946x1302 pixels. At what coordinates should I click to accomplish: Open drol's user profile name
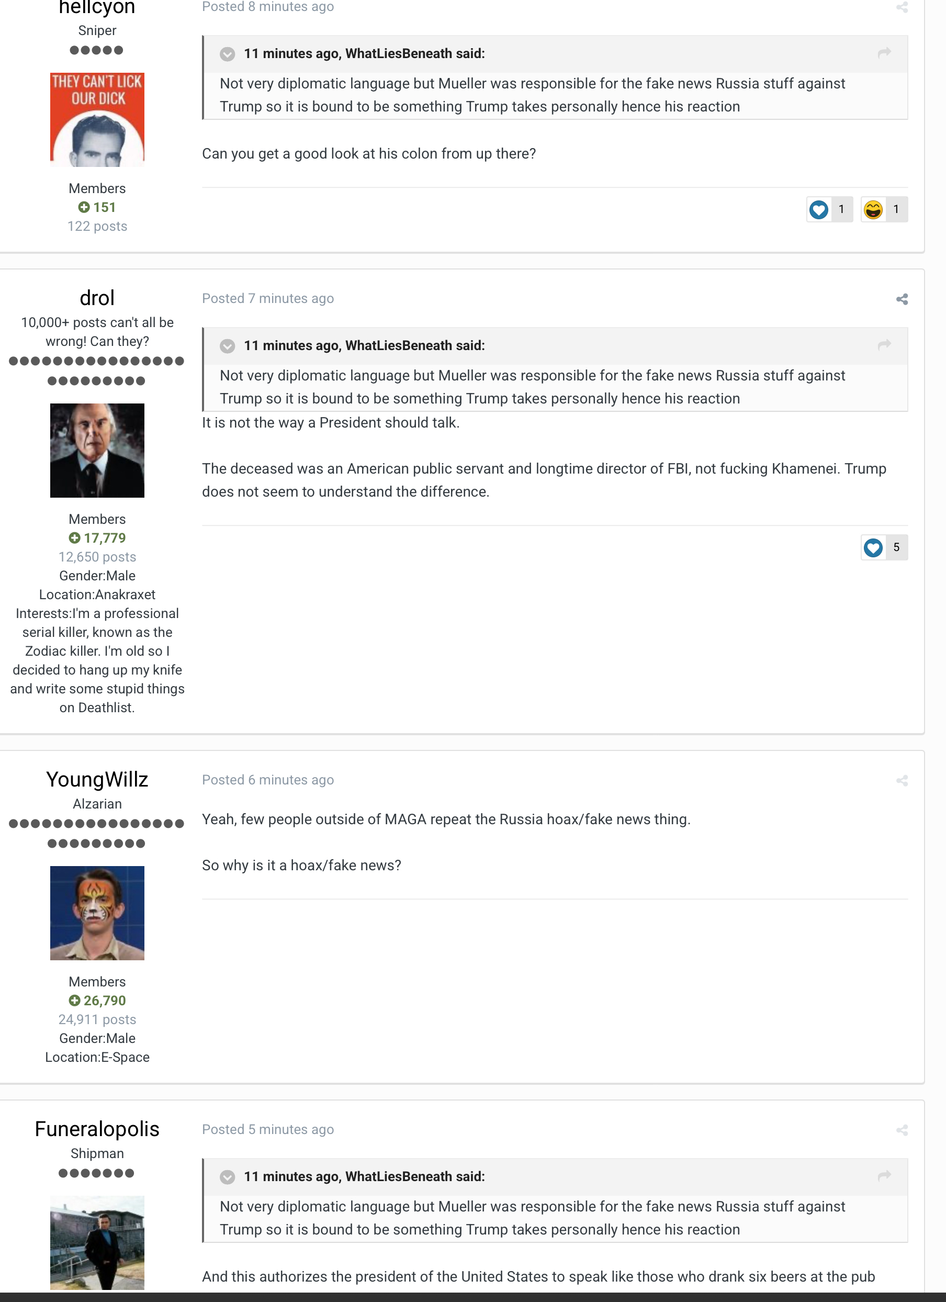click(x=97, y=298)
